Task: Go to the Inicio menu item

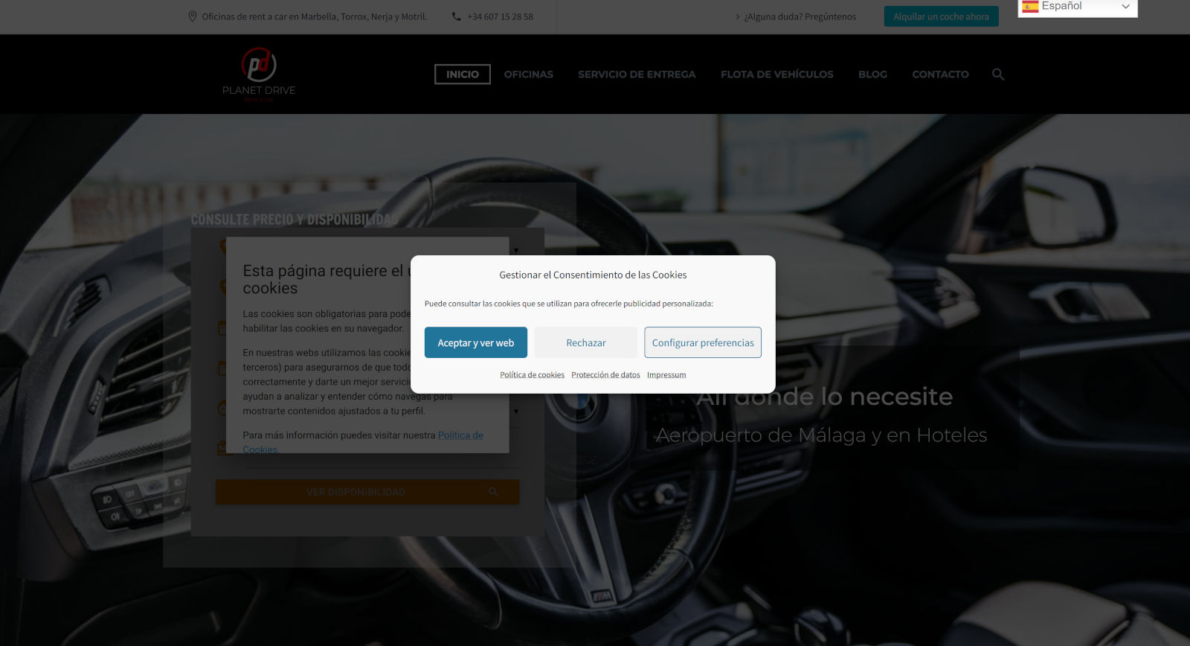Action: coord(462,74)
